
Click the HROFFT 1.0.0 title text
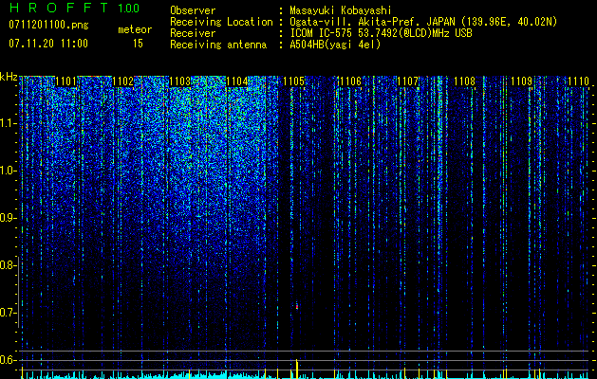coord(74,8)
